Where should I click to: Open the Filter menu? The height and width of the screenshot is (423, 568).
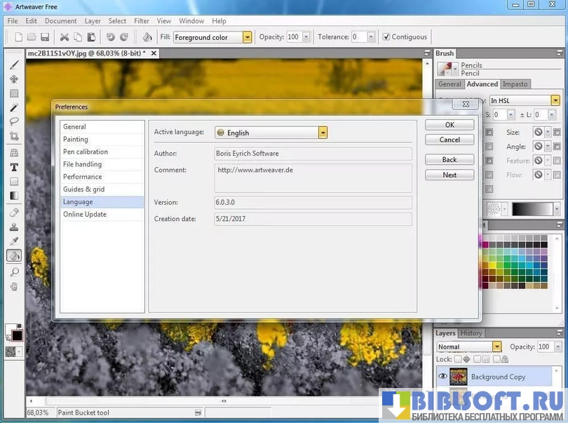point(141,21)
